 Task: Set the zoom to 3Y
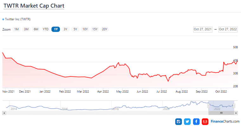65,29
